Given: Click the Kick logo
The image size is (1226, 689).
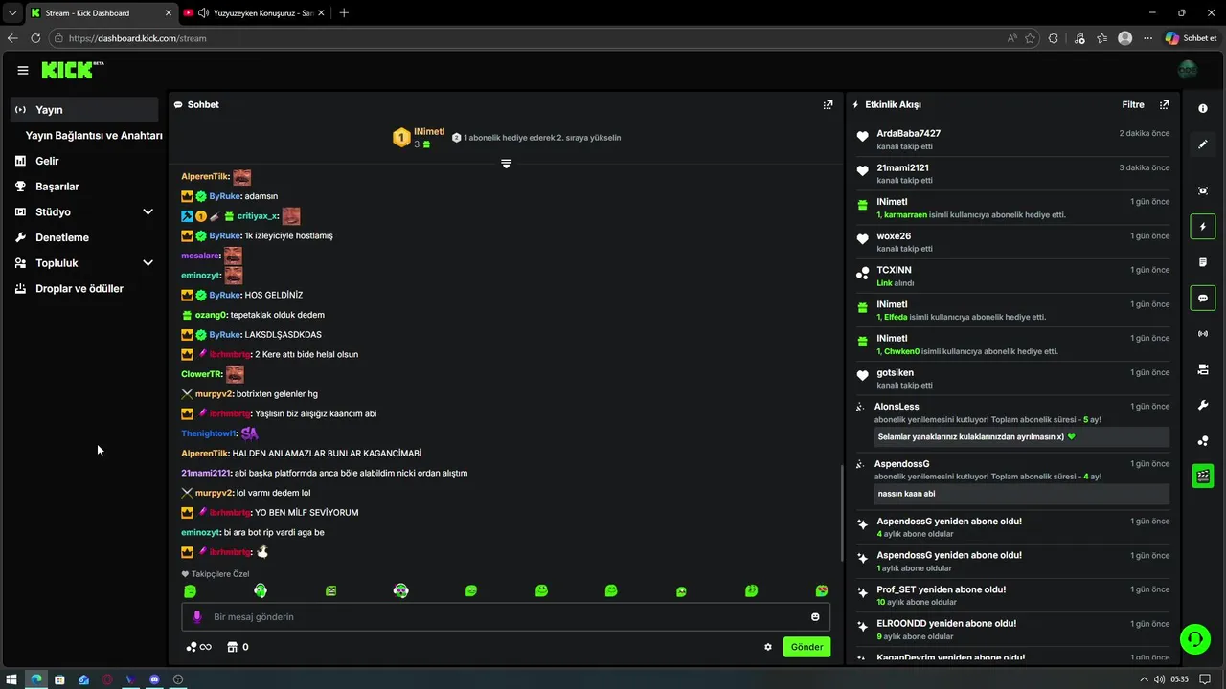Looking at the screenshot, I should (x=72, y=70).
